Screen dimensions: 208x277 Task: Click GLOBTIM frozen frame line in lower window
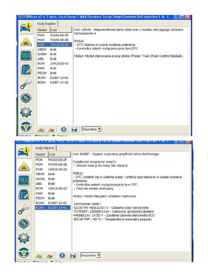coord(111,207)
